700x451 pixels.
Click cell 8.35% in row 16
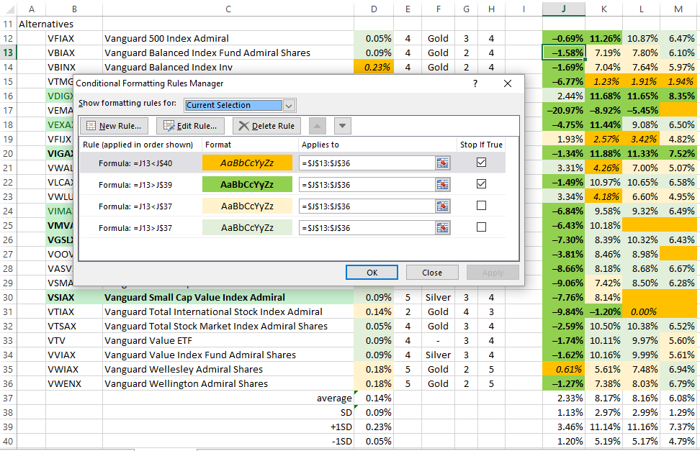tap(678, 96)
